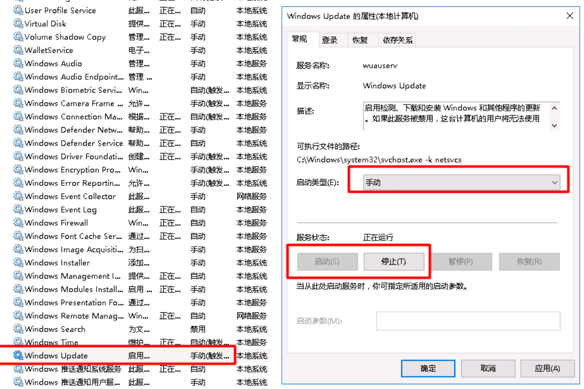Select the Windows Event Log service icon
The width and height of the screenshot is (584, 389).
pyautogui.click(x=18, y=209)
